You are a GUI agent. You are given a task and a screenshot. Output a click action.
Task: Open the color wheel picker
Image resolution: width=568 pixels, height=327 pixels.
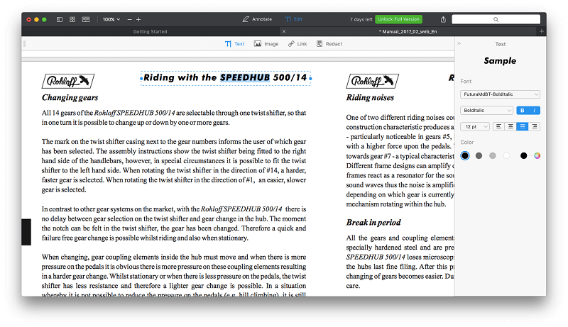tap(537, 156)
